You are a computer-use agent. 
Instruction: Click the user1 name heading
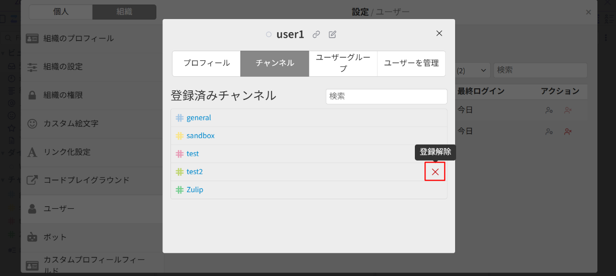coord(290,34)
